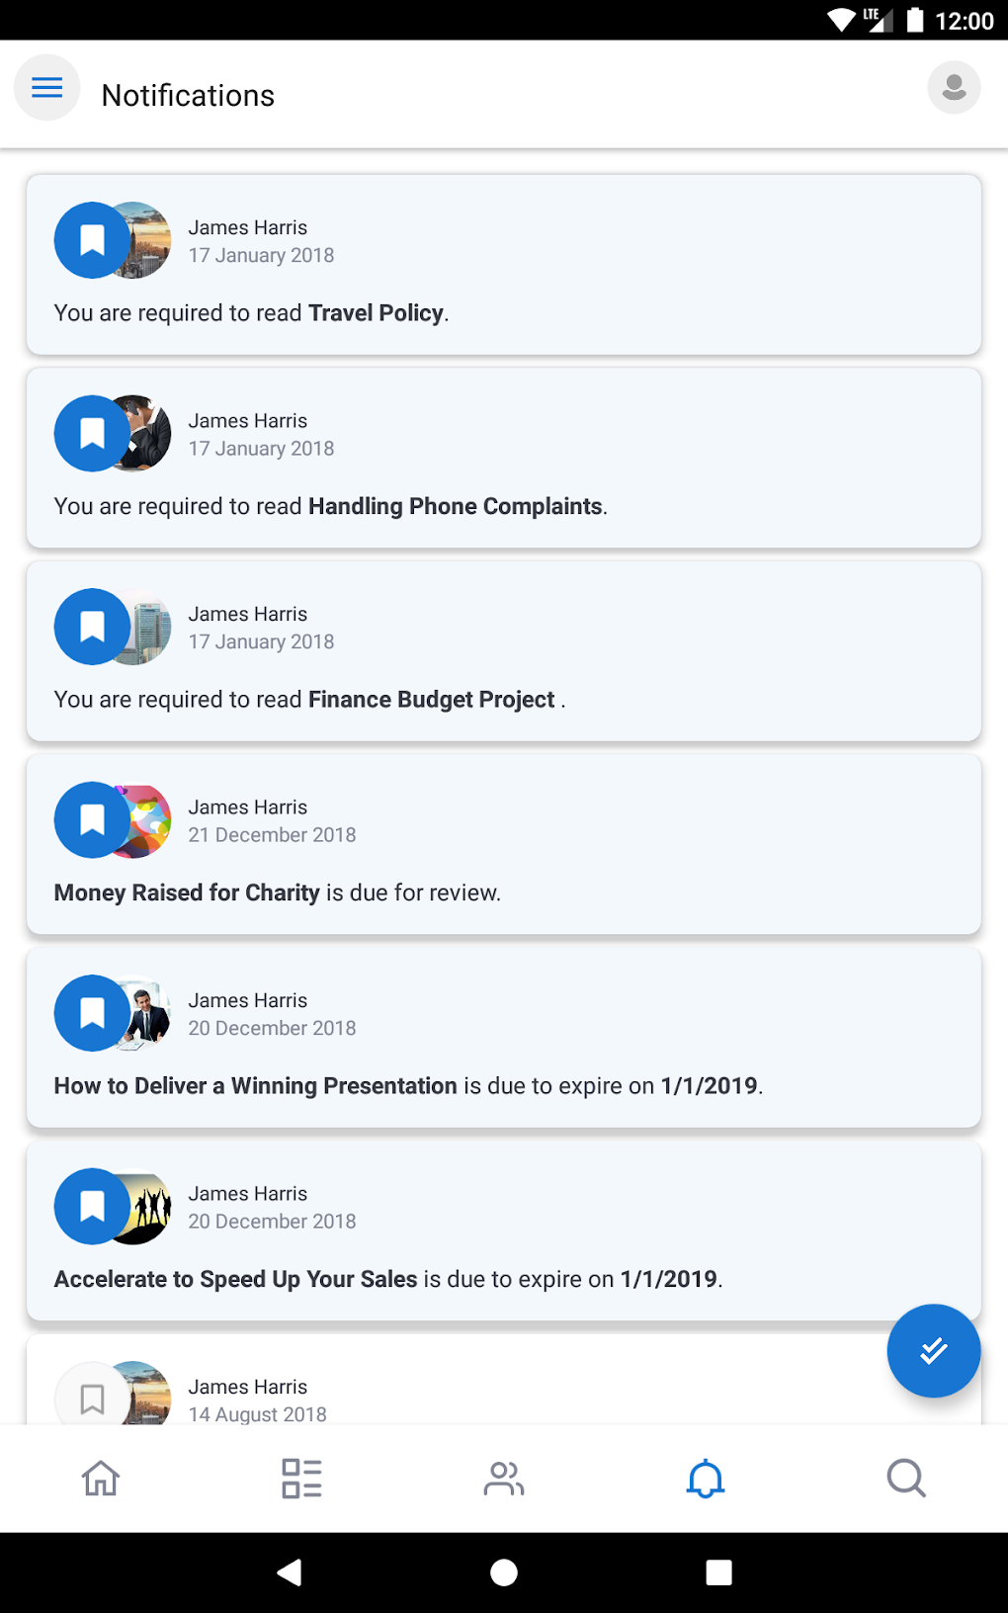This screenshot has height=1613, width=1008.
Task: Open the user profile avatar
Action: (x=954, y=88)
